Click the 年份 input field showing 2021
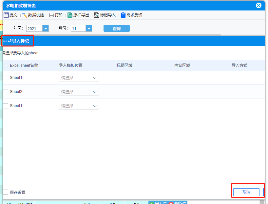This screenshot has height=204, width=268. tap(34, 28)
